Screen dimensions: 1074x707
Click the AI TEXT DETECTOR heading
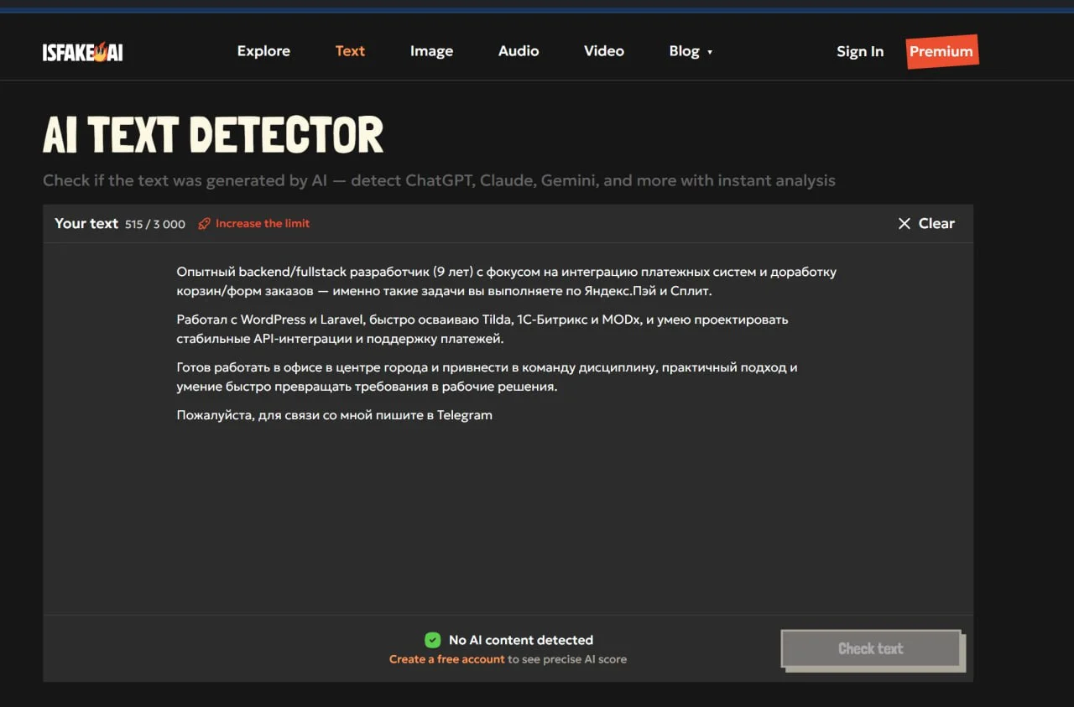213,135
